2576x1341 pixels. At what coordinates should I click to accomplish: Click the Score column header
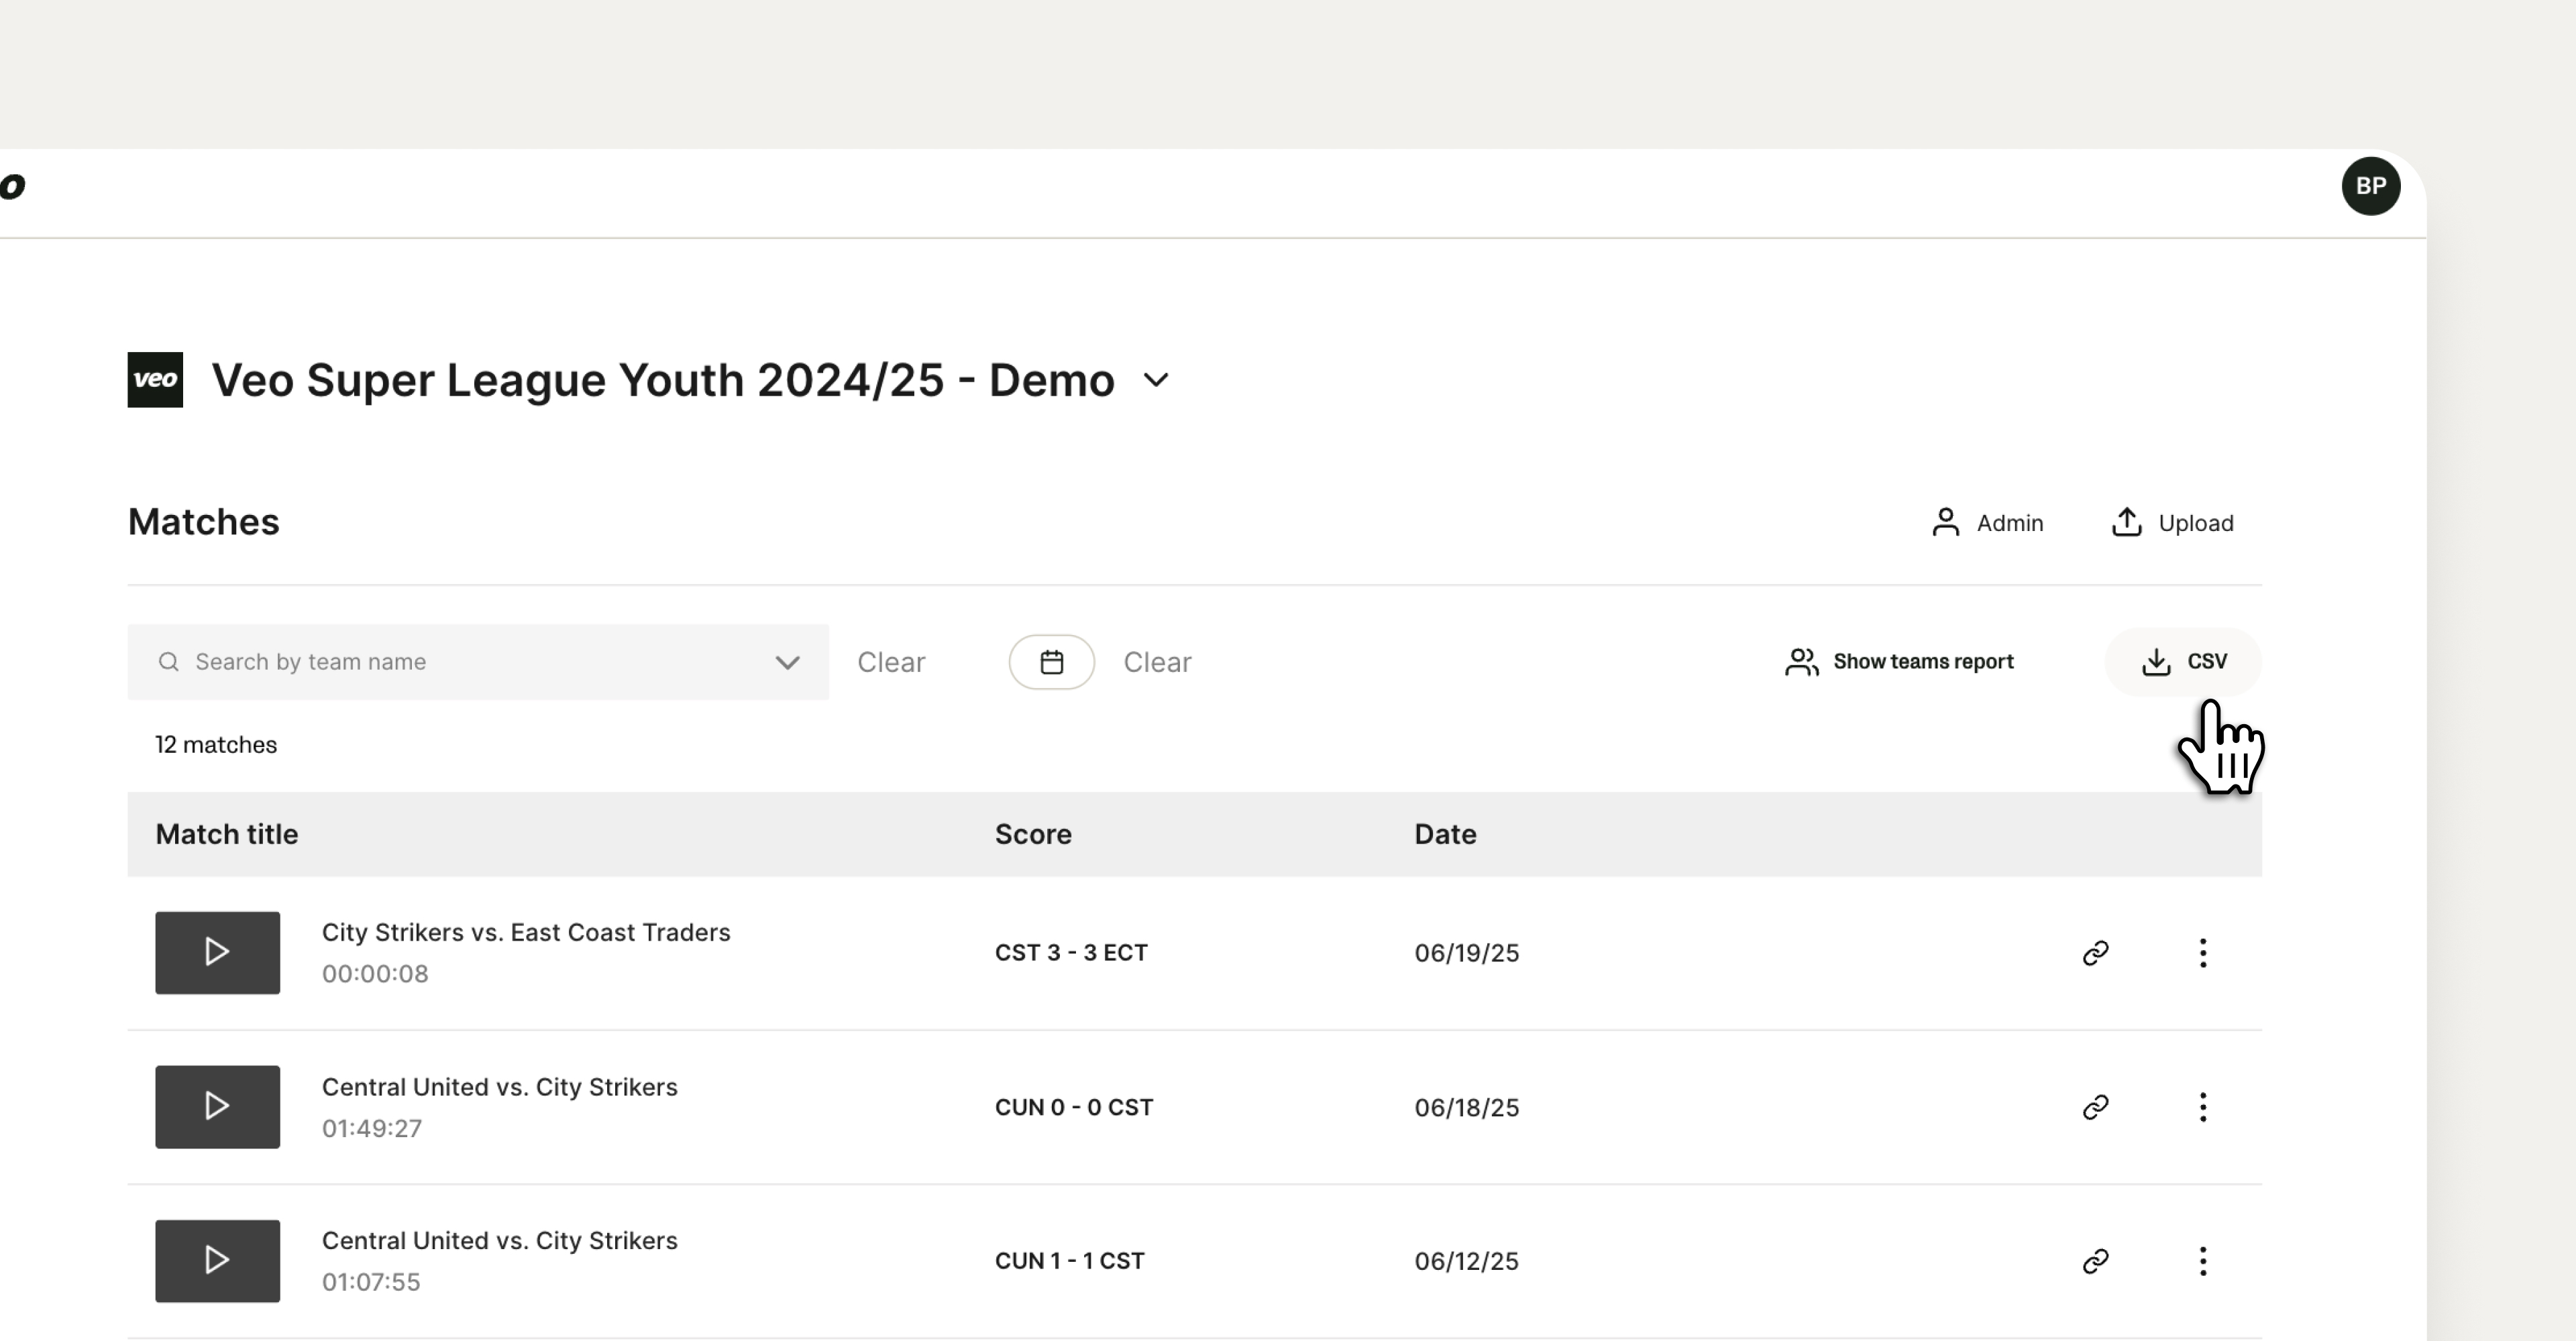[1033, 833]
